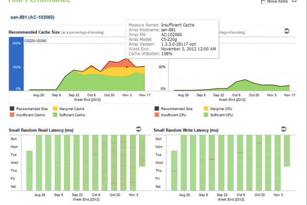Image resolution: width=307 pixels, height=205 pixels.
Task: Select the shortest first column in the write latency heatmap
Action: [x=174, y=170]
